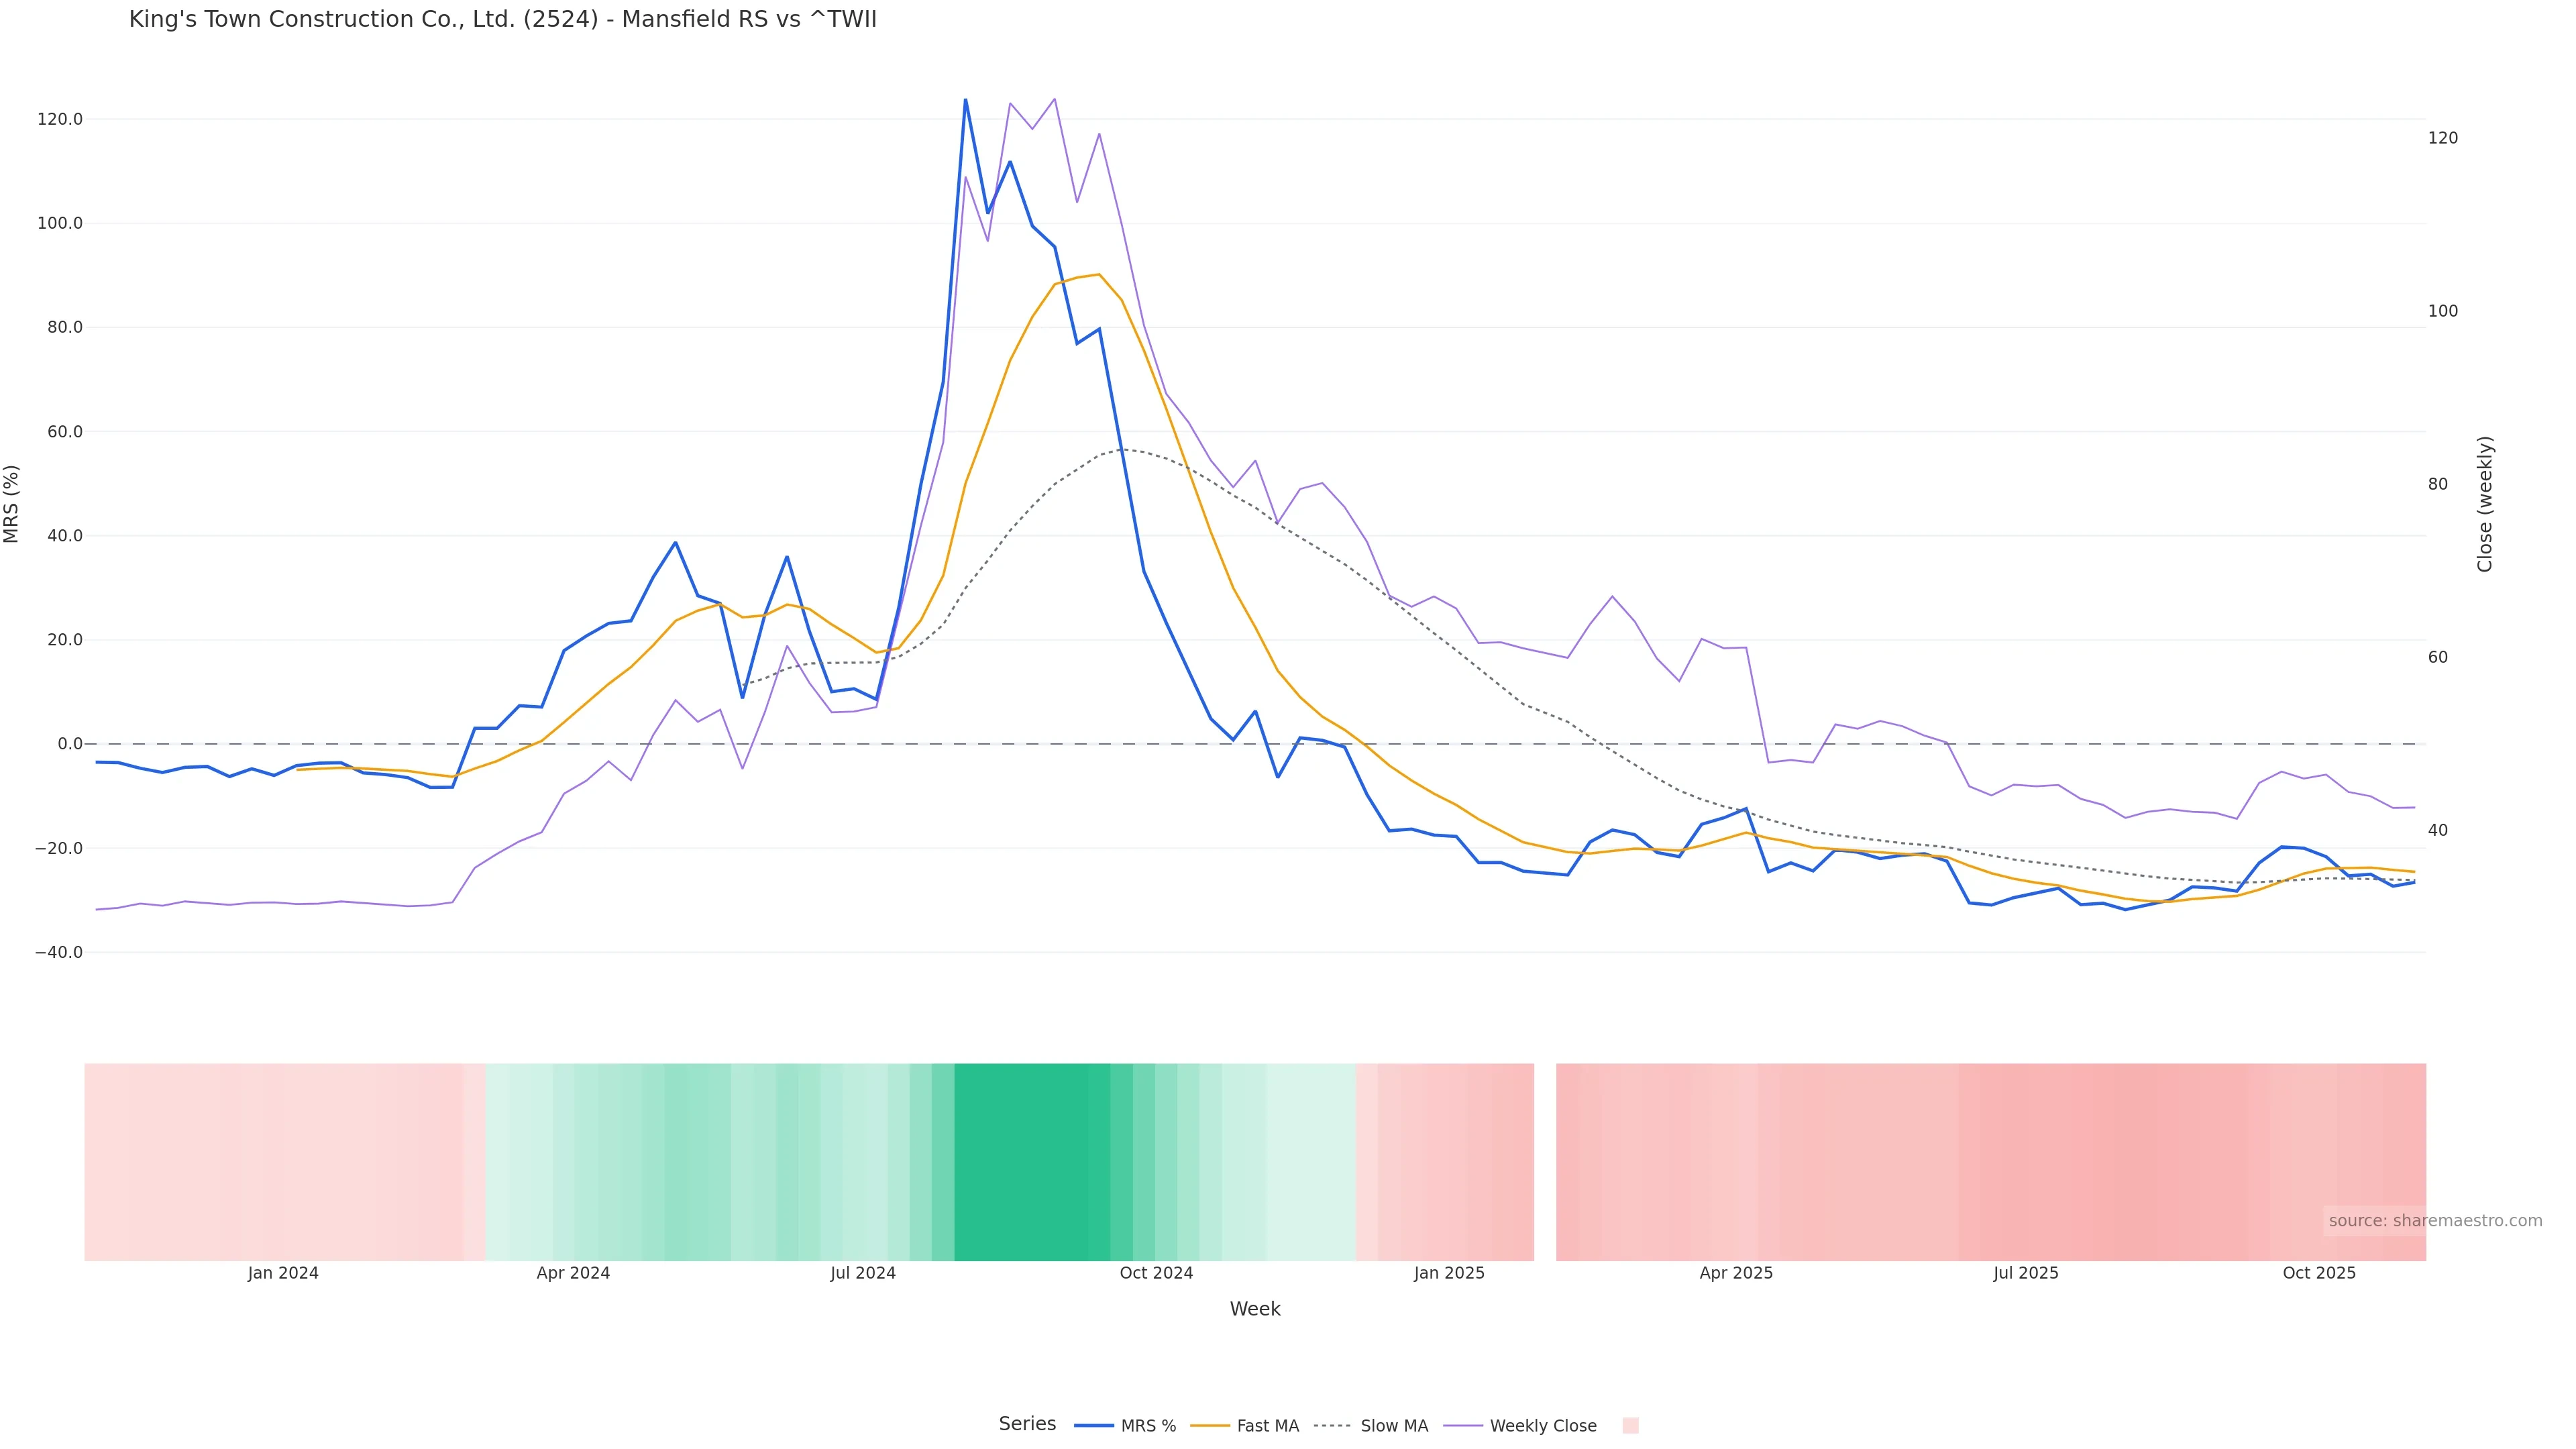Viewport: 2576px width, 1449px height.
Task: Toggle the Fast MA legend series
Action: [1267, 1426]
